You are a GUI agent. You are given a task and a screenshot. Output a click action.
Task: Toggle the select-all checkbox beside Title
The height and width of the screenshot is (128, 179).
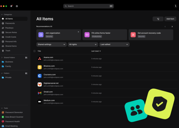pos(34,51)
